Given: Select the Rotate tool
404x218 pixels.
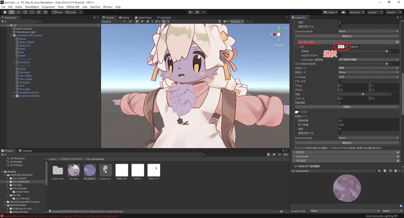Looking at the screenshot, I should pyautogui.click(x=18, y=12).
